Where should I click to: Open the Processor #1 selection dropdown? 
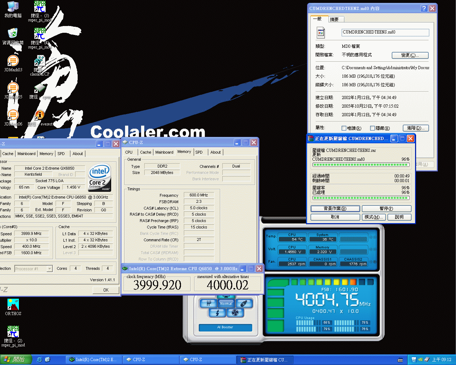50,269
